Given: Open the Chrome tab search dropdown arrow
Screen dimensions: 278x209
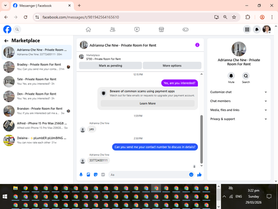Looking at the screenshot, I should [6, 6].
